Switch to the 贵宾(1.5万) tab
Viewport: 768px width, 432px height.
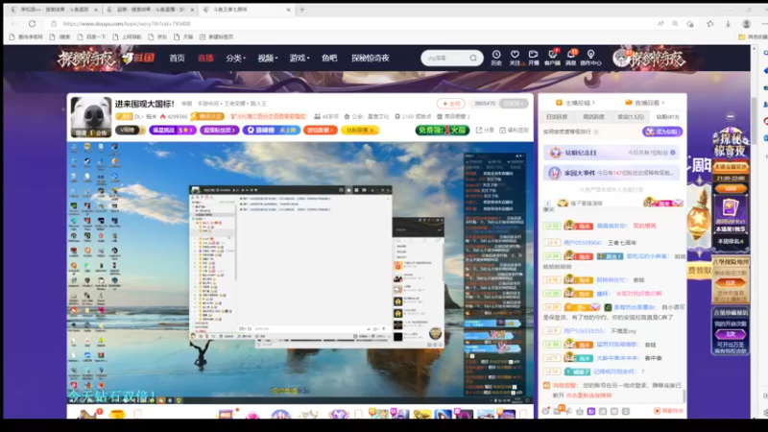pos(631,117)
